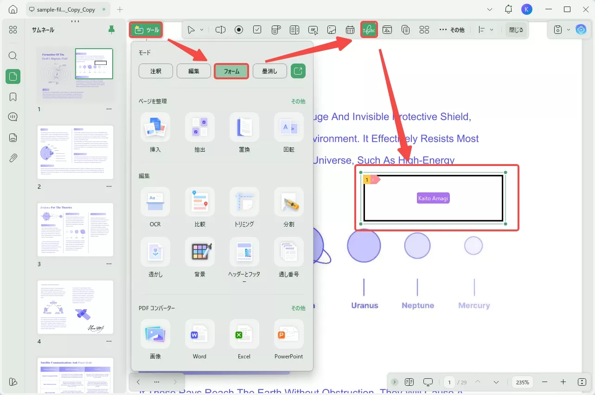Image resolution: width=595 pixels, height=395 pixels.
Task: Click the four-square grid form tool icon
Action: (424, 30)
